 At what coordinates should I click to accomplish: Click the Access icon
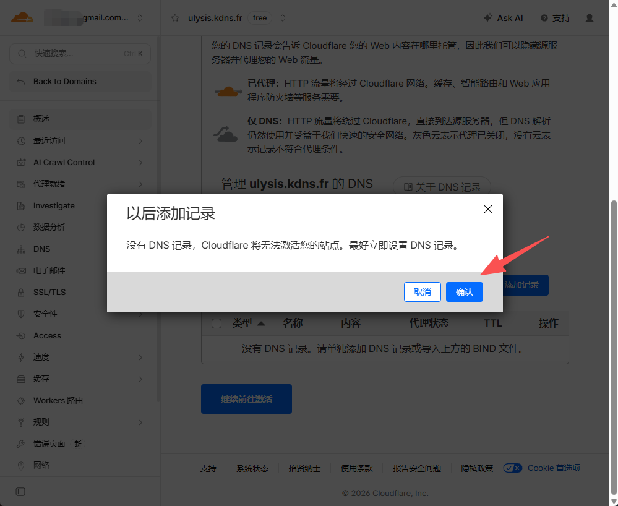point(21,336)
